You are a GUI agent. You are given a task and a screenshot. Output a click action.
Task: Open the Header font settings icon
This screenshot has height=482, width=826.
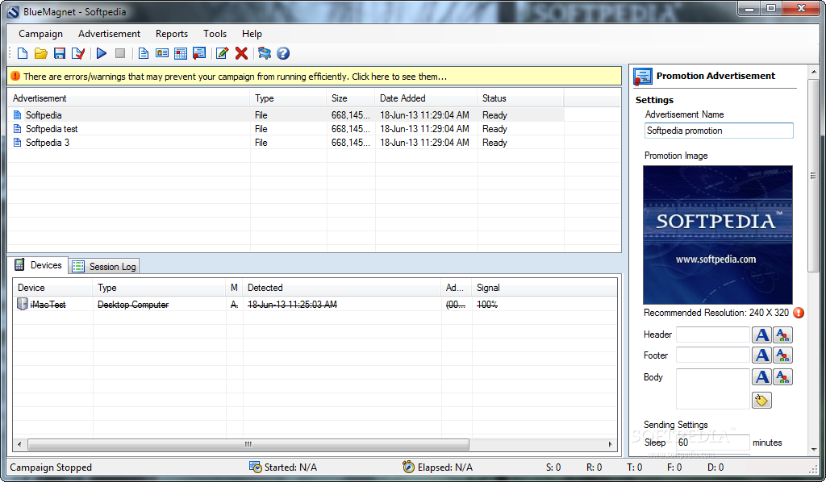761,334
